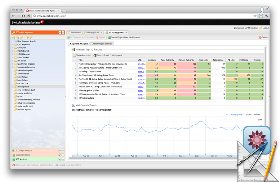Sort by the Tweets column header
The image size is (280, 183).
pyautogui.click(x=257, y=60)
